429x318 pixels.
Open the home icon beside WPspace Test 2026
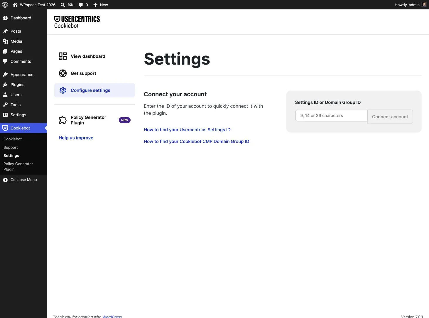[15, 5]
